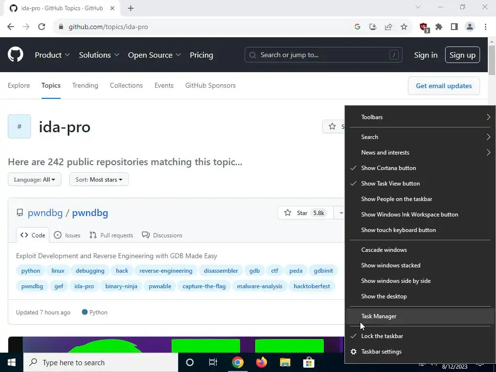Choose Show the desktop
496x372 pixels.
(x=420, y=296)
